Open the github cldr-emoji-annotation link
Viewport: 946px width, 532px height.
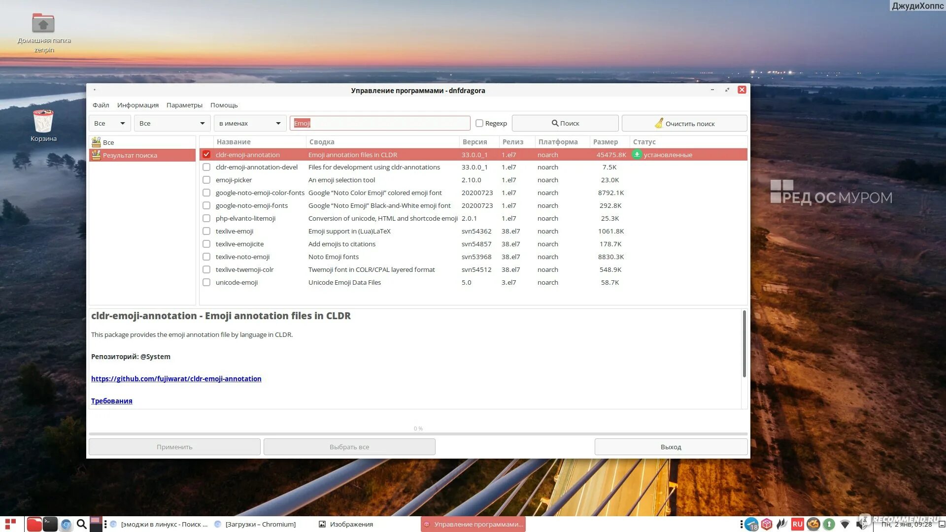click(x=176, y=379)
